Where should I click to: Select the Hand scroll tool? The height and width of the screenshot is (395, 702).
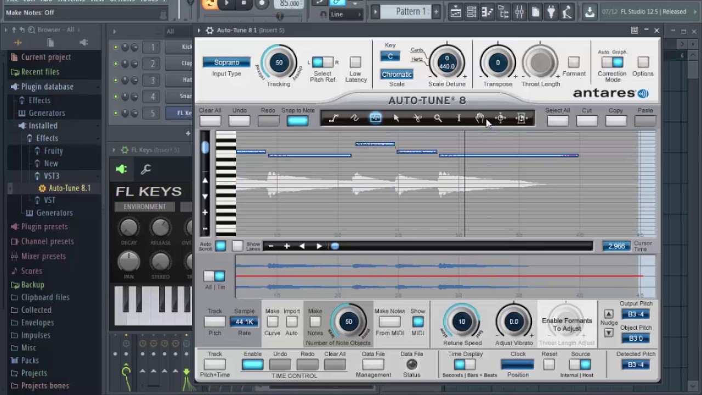(479, 118)
